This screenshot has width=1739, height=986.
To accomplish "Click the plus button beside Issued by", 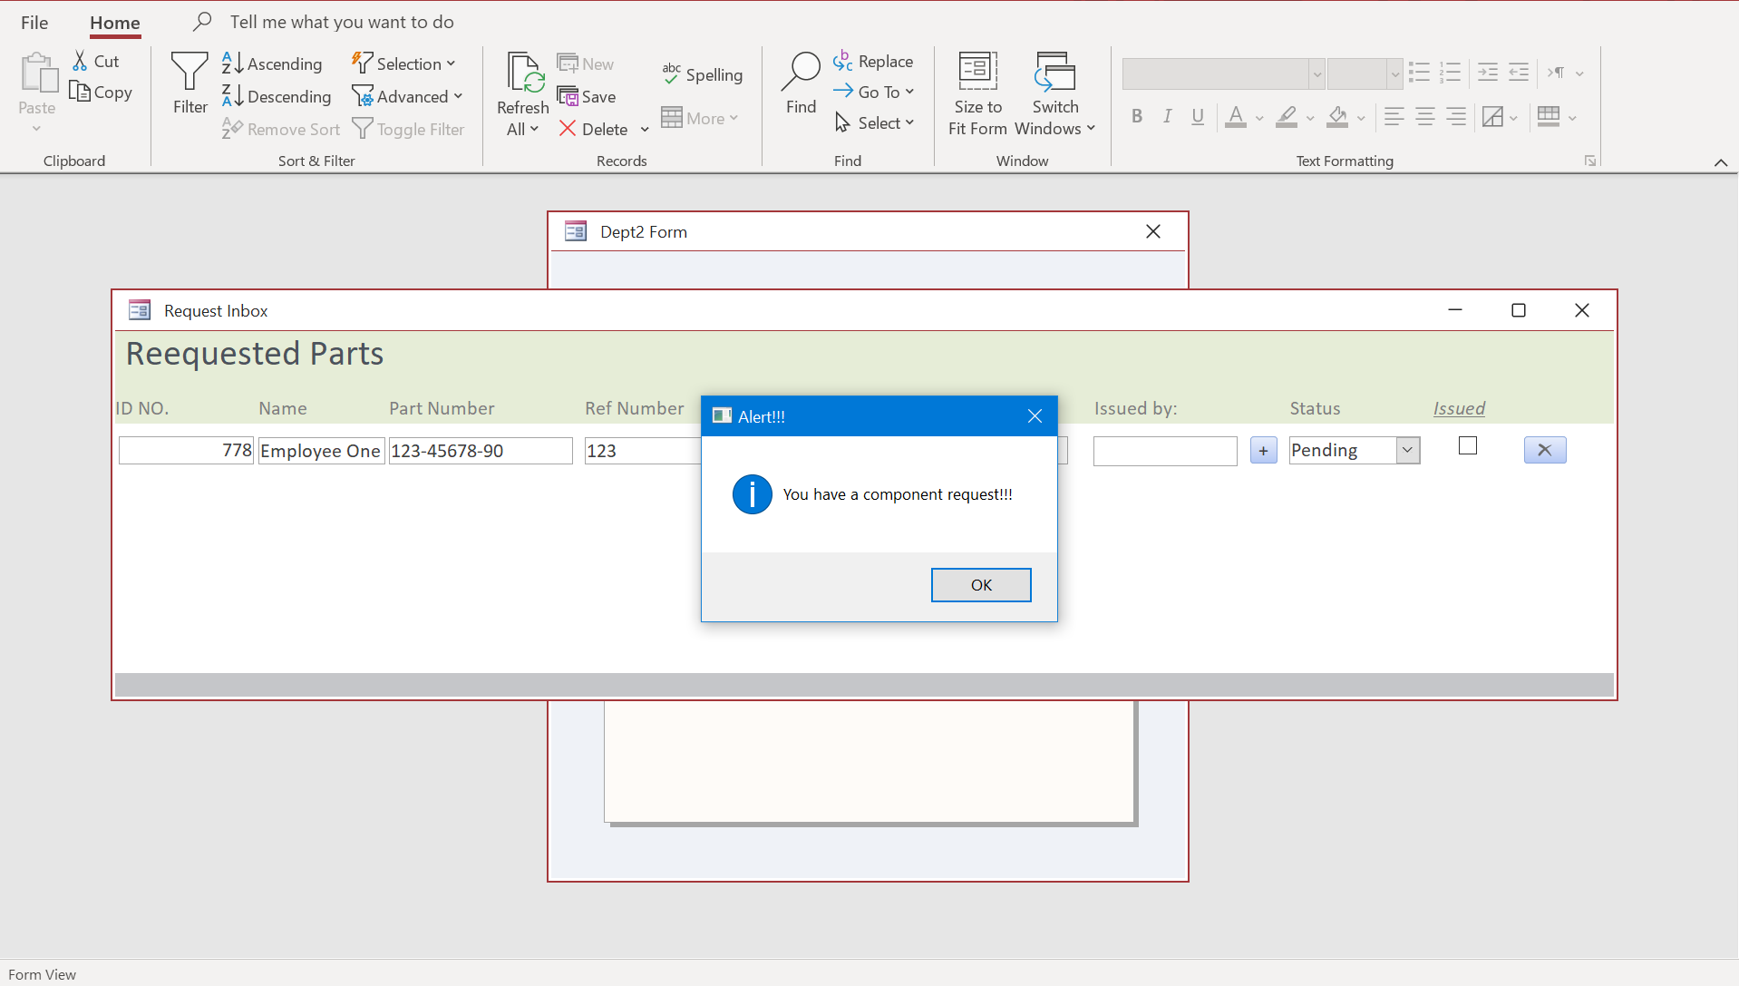I will [x=1263, y=450].
